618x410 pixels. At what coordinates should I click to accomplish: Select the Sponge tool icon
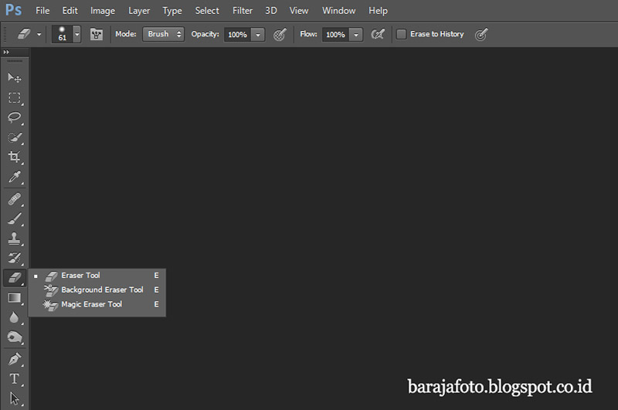15,337
